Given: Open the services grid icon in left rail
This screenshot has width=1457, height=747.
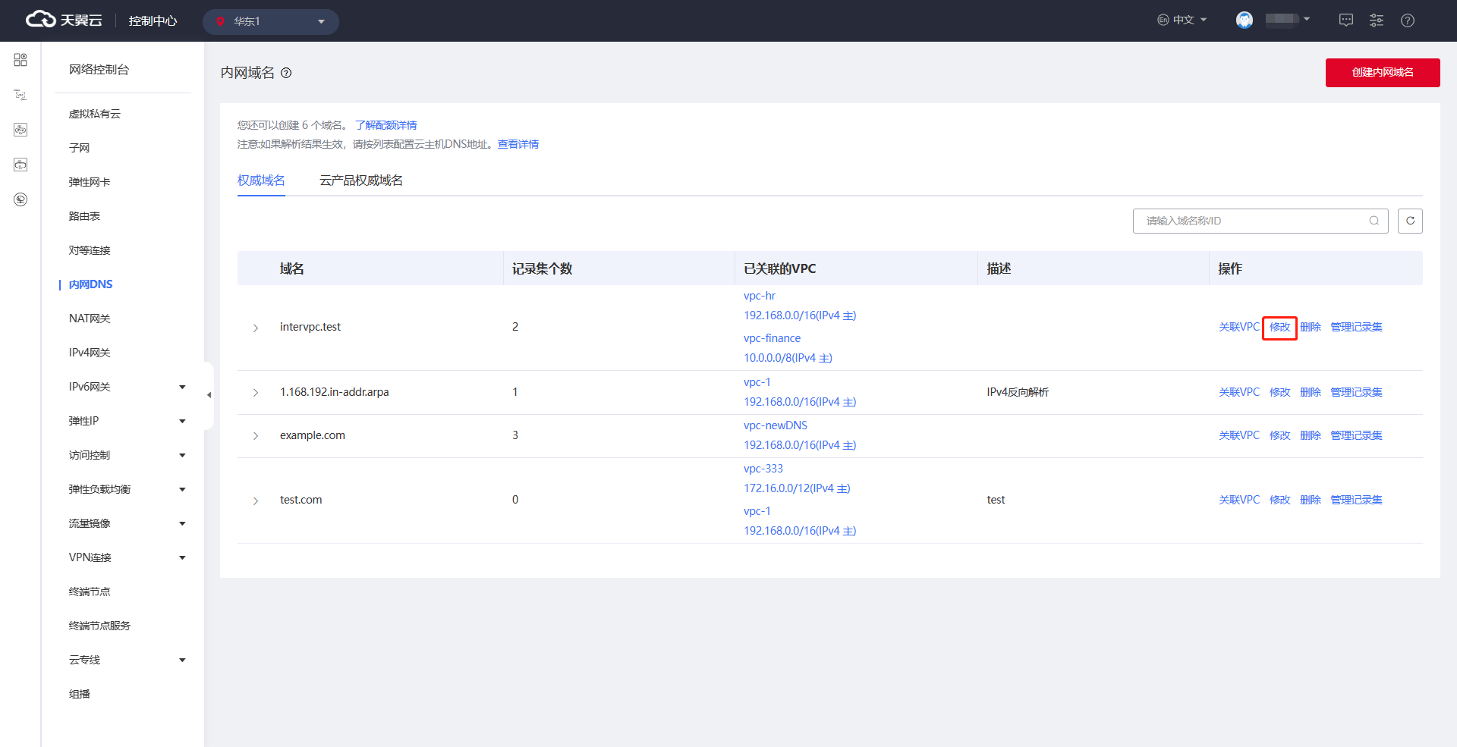Looking at the screenshot, I should point(20,60).
